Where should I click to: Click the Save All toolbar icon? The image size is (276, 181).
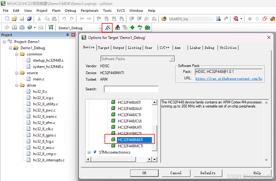(x=29, y=19)
